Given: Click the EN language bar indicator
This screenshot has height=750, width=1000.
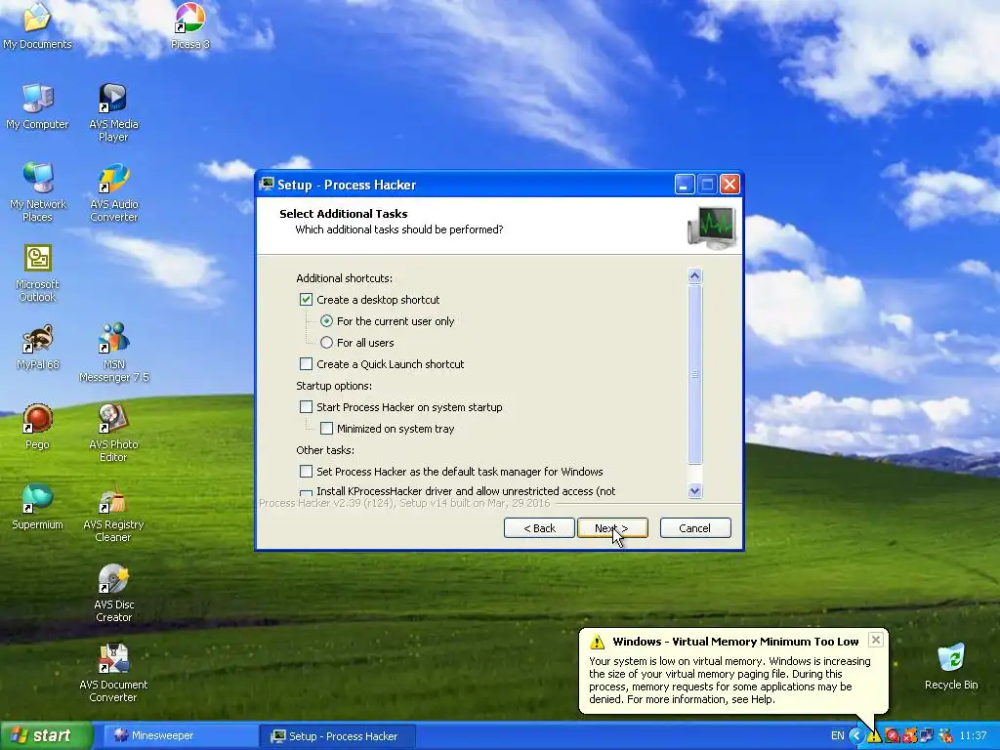Looking at the screenshot, I should (x=837, y=736).
